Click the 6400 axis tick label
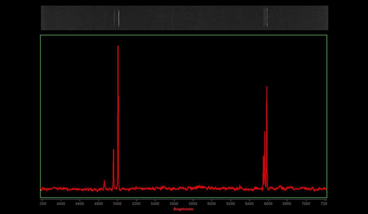Image resolution: width=368 pixels, height=214 pixels. point(249,203)
